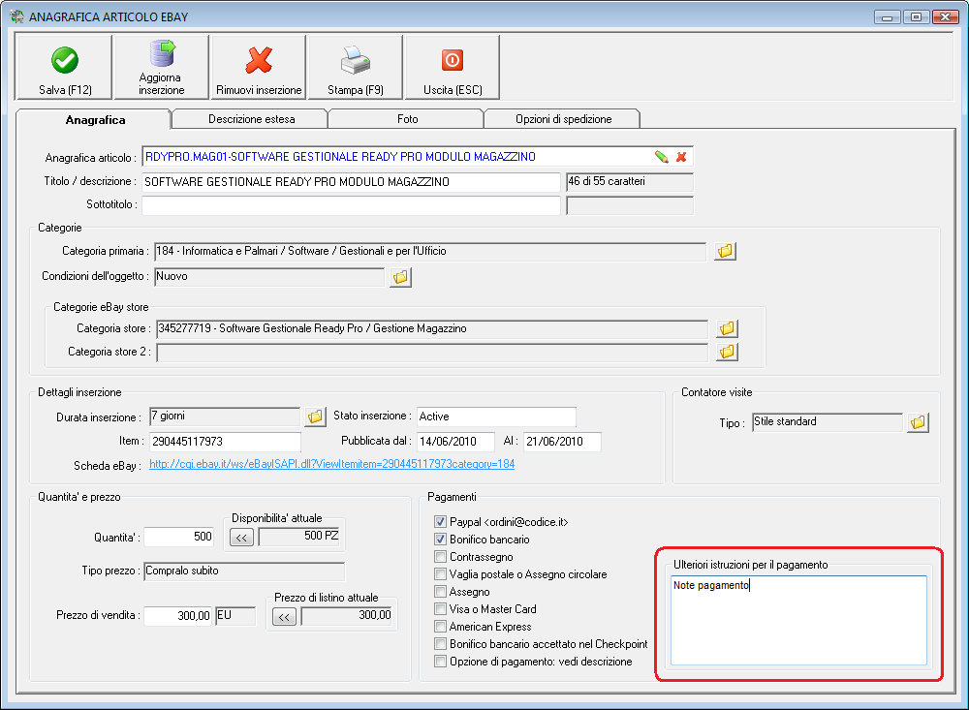Uncheck Bonifico bancario checkbox
The width and height of the screenshot is (969, 710).
point(440,540)
